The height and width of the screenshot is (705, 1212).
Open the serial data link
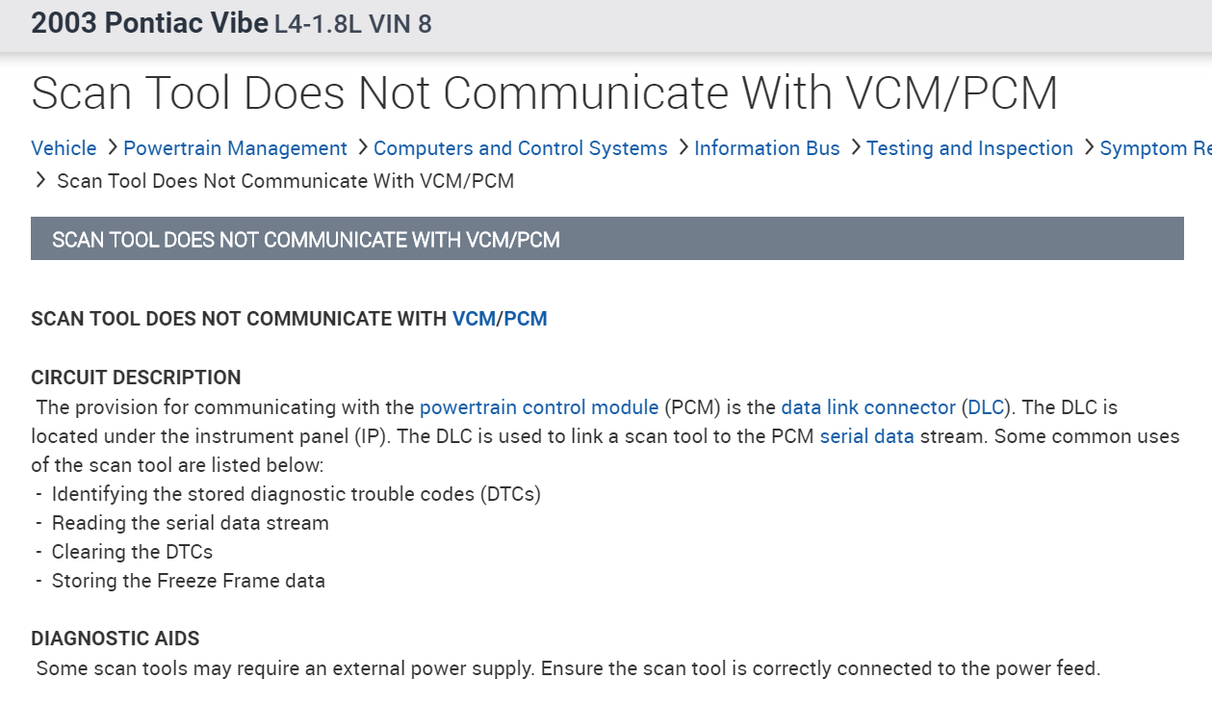[866, 436]
